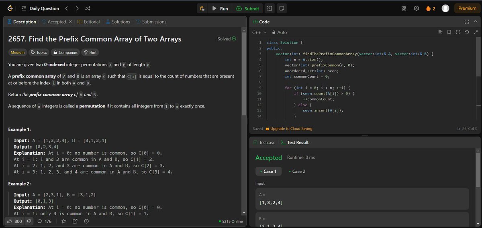This screenshot has height=228, width=482.
Task: Click the Code panel header label
Action: (x=261, y=22)
